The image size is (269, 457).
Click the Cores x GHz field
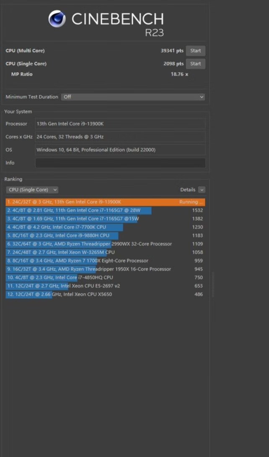click(x=120, y=137)
